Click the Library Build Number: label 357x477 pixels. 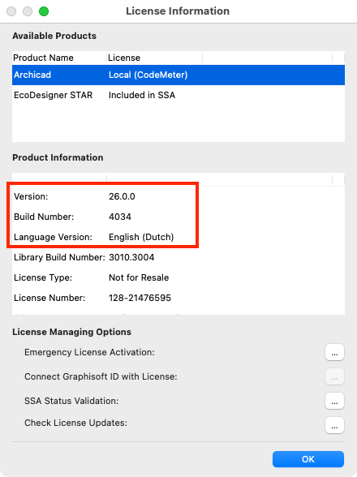click(59, 257)
